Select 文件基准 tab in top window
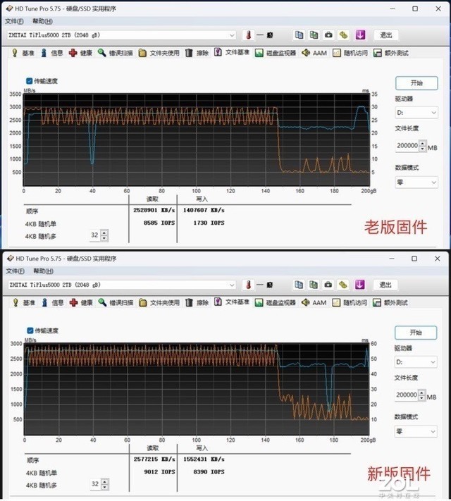 pos(232,52)
